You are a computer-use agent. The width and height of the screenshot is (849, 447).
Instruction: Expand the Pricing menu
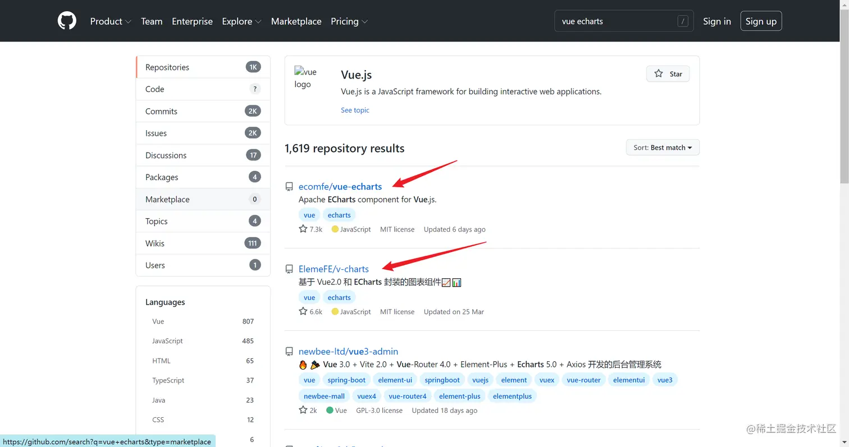(349, 21)
